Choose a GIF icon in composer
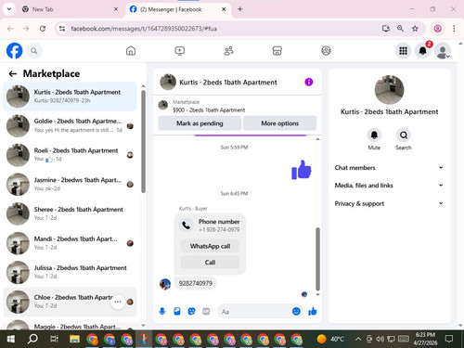 [206, 311]
